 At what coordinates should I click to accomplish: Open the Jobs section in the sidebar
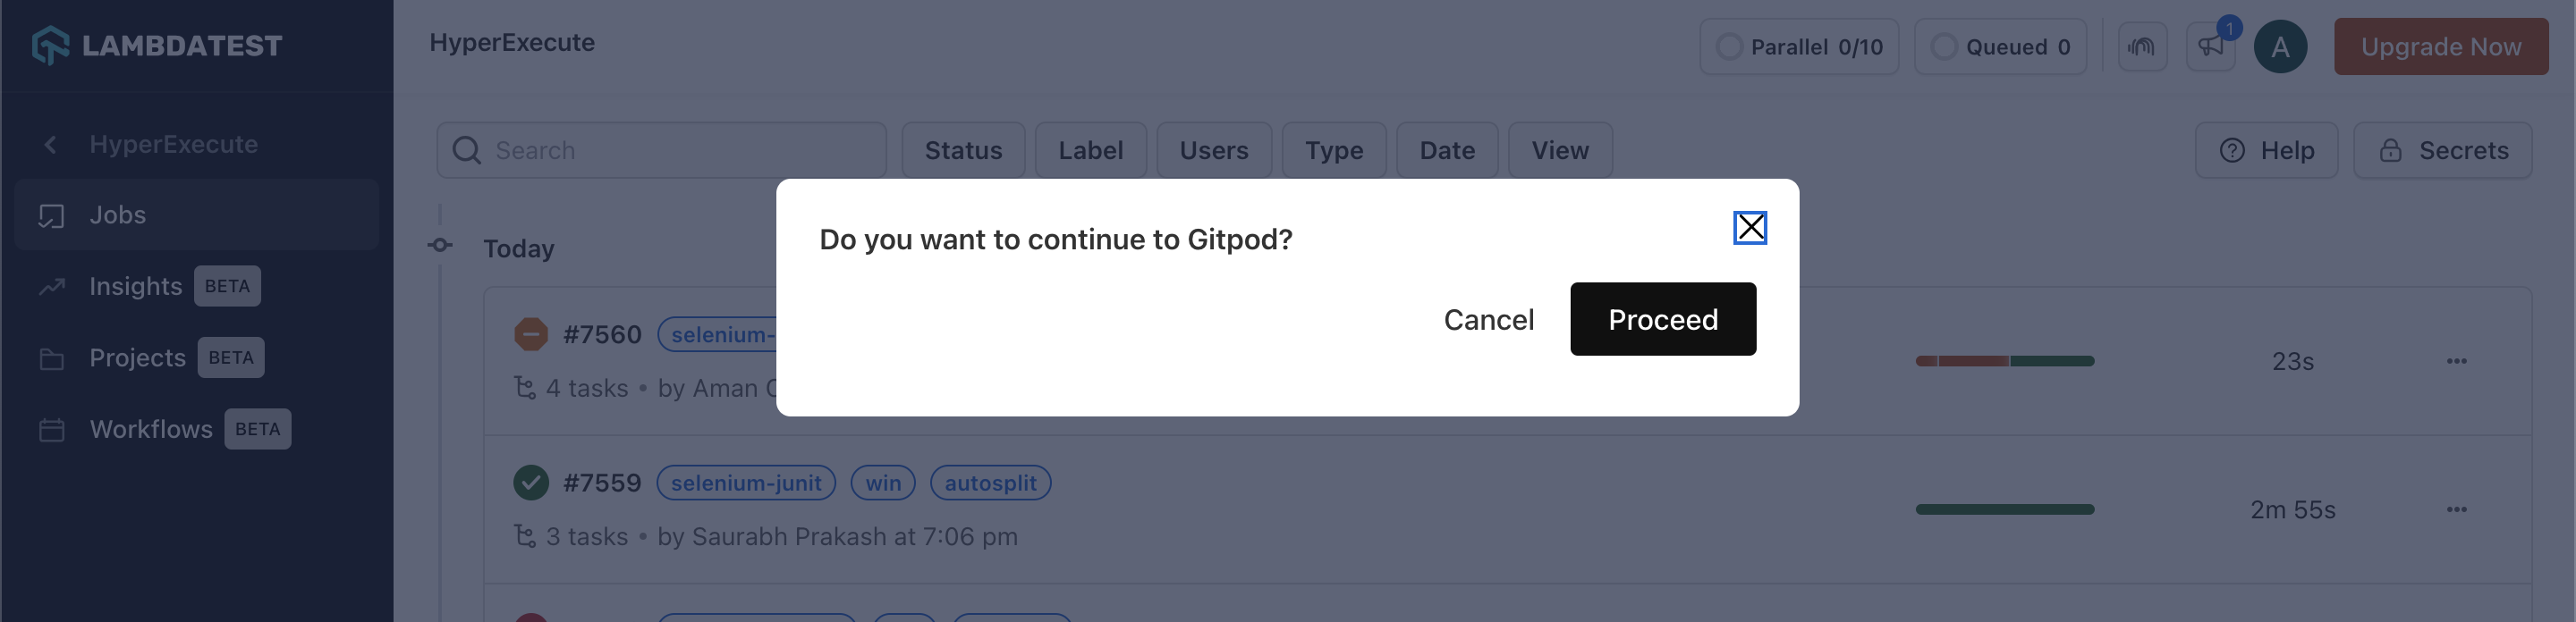[x=117, y=214]
